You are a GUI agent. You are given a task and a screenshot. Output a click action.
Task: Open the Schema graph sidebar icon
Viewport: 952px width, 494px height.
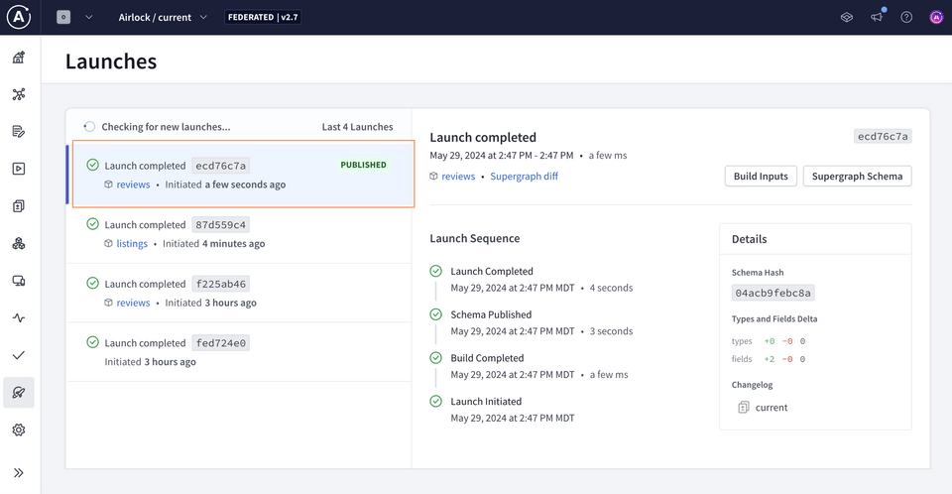[x=19, y=94]
